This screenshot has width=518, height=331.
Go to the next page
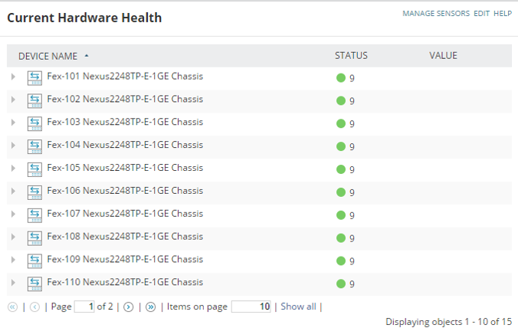(129, 307)
